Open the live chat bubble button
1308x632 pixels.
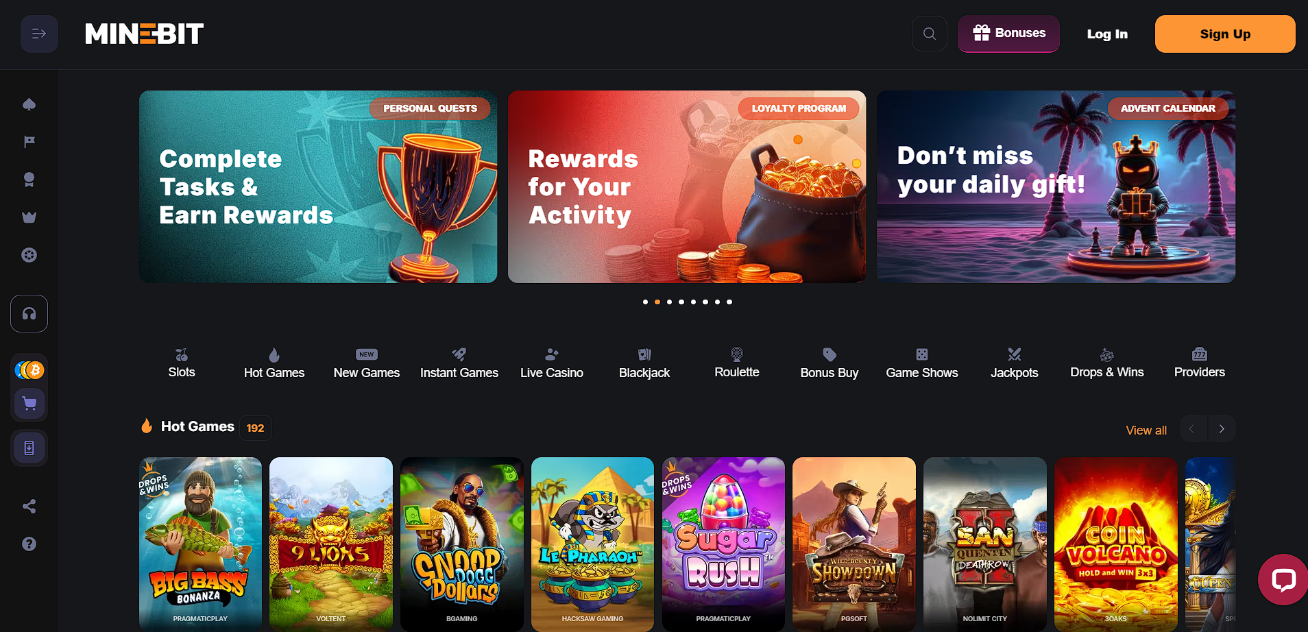pos(1283,579)
